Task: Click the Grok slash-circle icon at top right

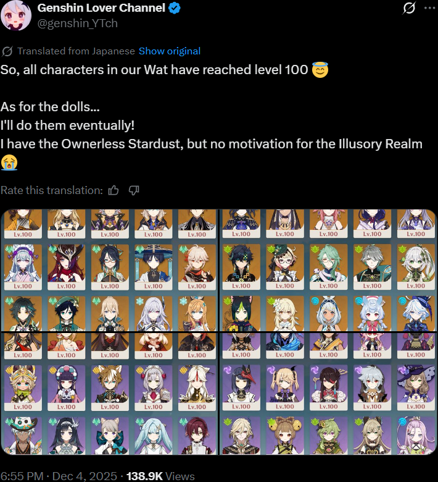Action: [409, 8]
